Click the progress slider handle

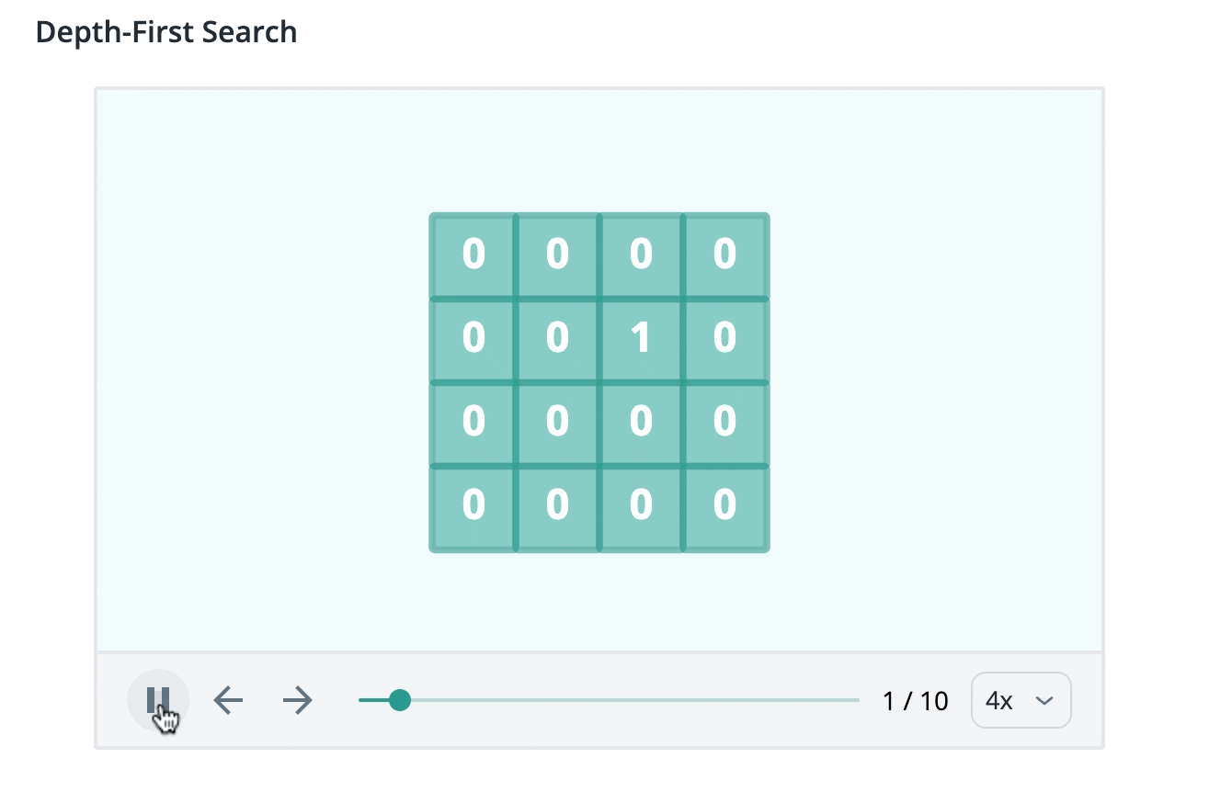click(400, 700)
